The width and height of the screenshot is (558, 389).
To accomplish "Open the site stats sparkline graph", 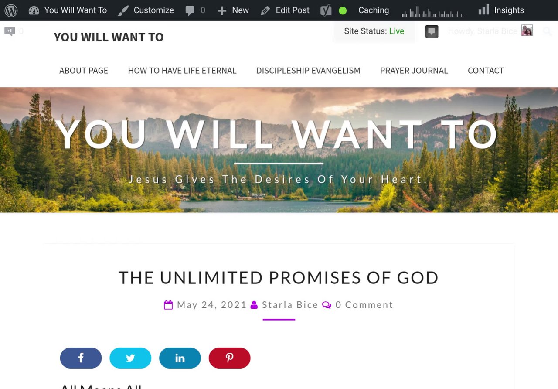I will 433,11.
